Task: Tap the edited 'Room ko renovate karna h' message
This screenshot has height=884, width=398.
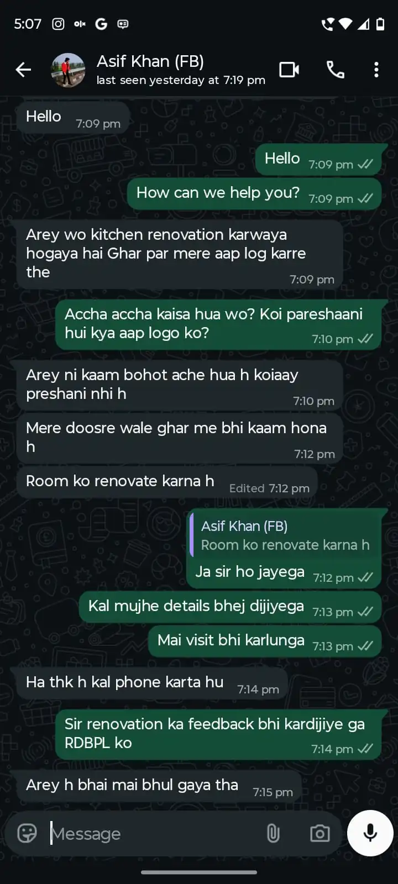Action: click(x=167, y=482)
